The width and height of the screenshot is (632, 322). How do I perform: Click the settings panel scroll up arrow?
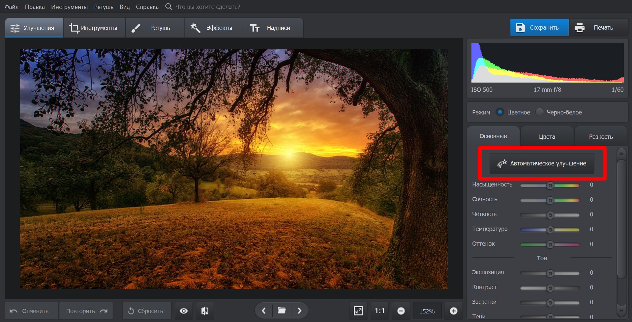621,154
